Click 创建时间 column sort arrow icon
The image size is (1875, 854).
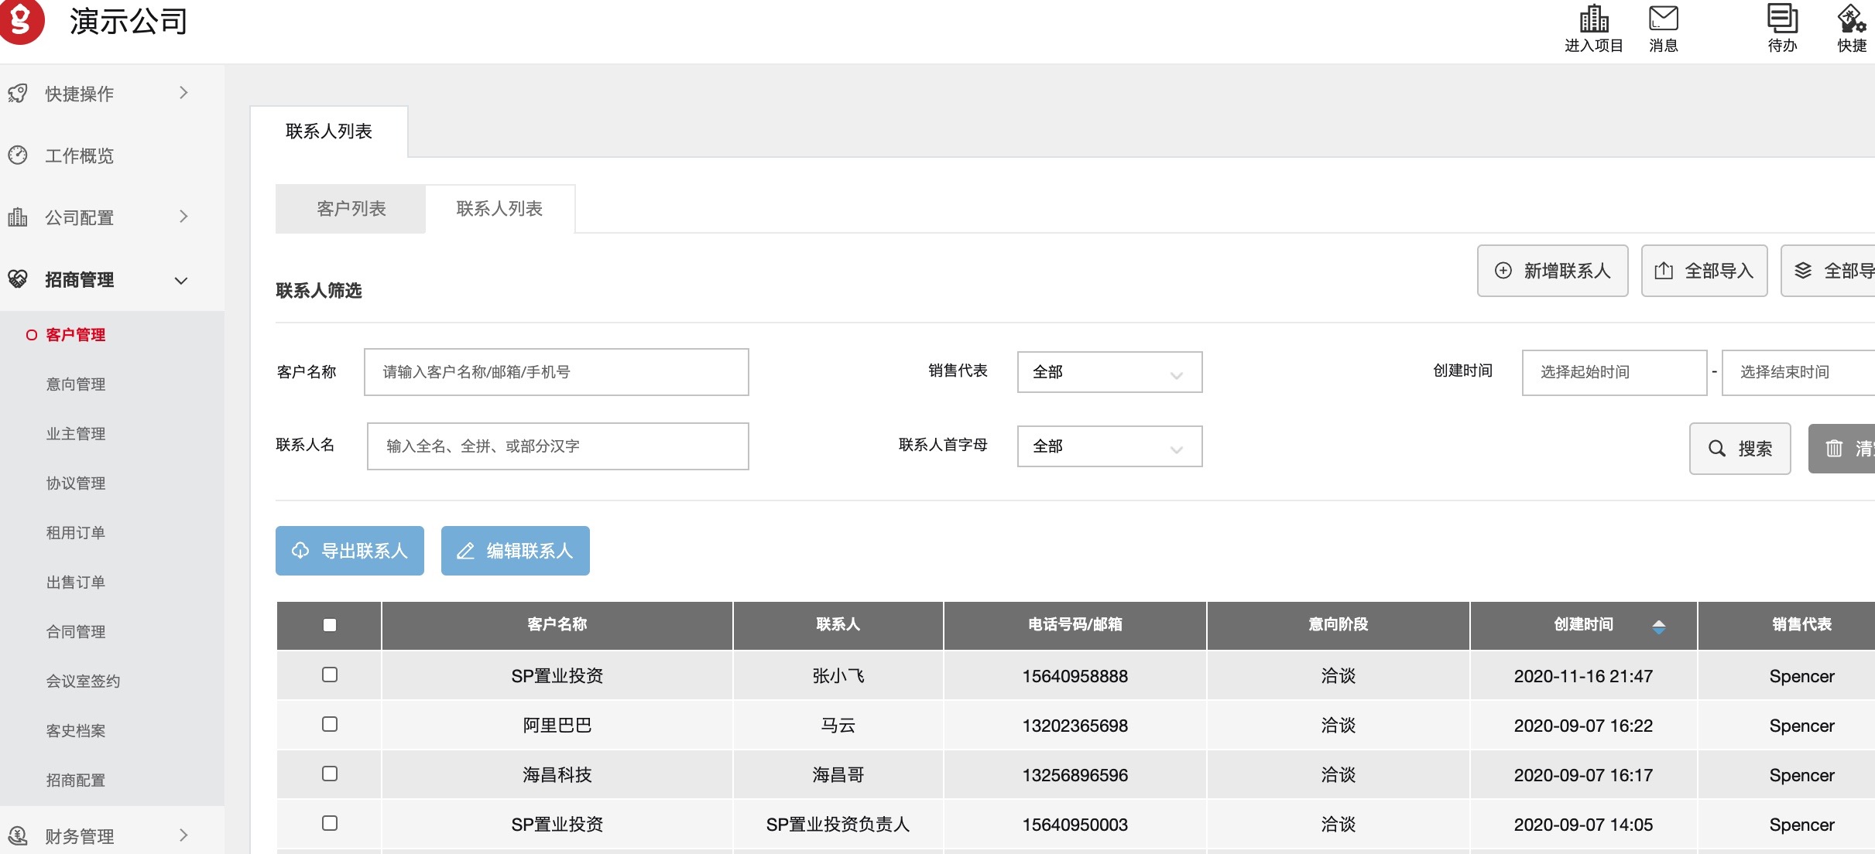pos(1658,626)
